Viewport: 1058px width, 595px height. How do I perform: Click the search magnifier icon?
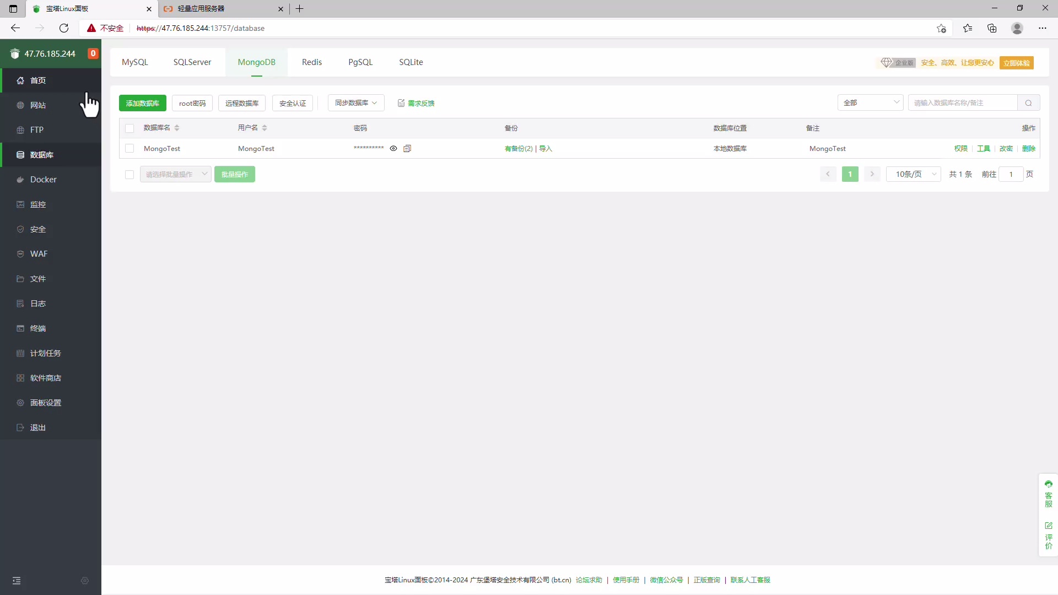pos(1028,103)
